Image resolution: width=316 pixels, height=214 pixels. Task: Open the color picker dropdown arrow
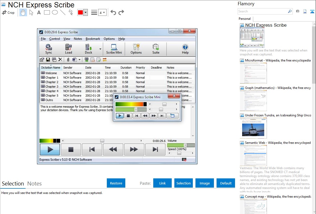tap(85, 13)
